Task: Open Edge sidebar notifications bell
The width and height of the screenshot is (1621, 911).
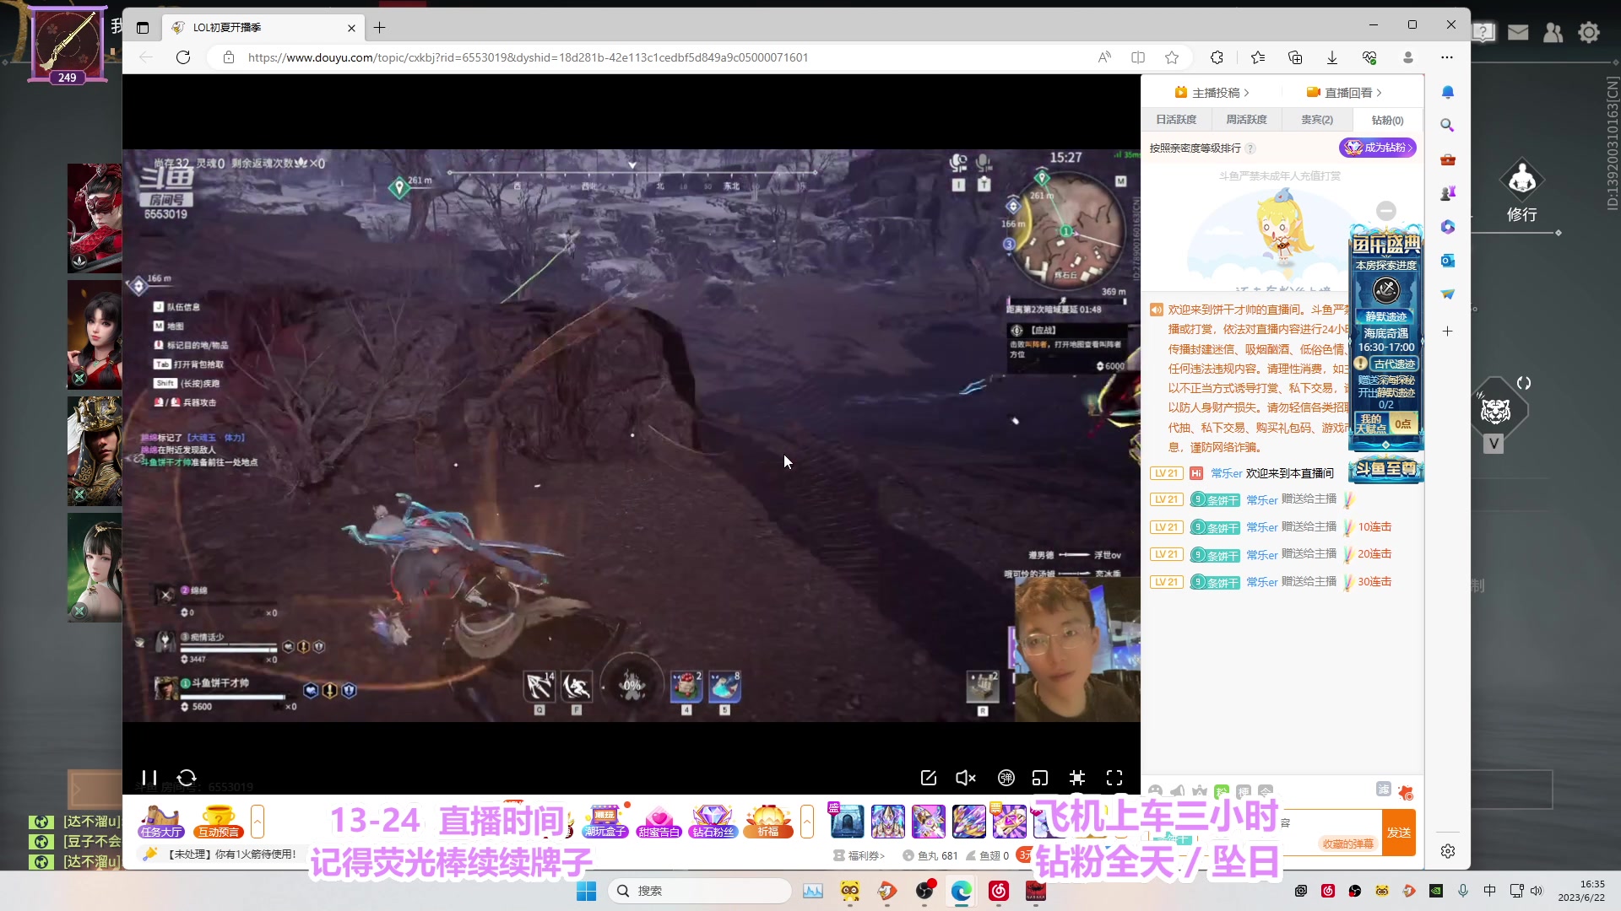Action: coord(1448,92)
